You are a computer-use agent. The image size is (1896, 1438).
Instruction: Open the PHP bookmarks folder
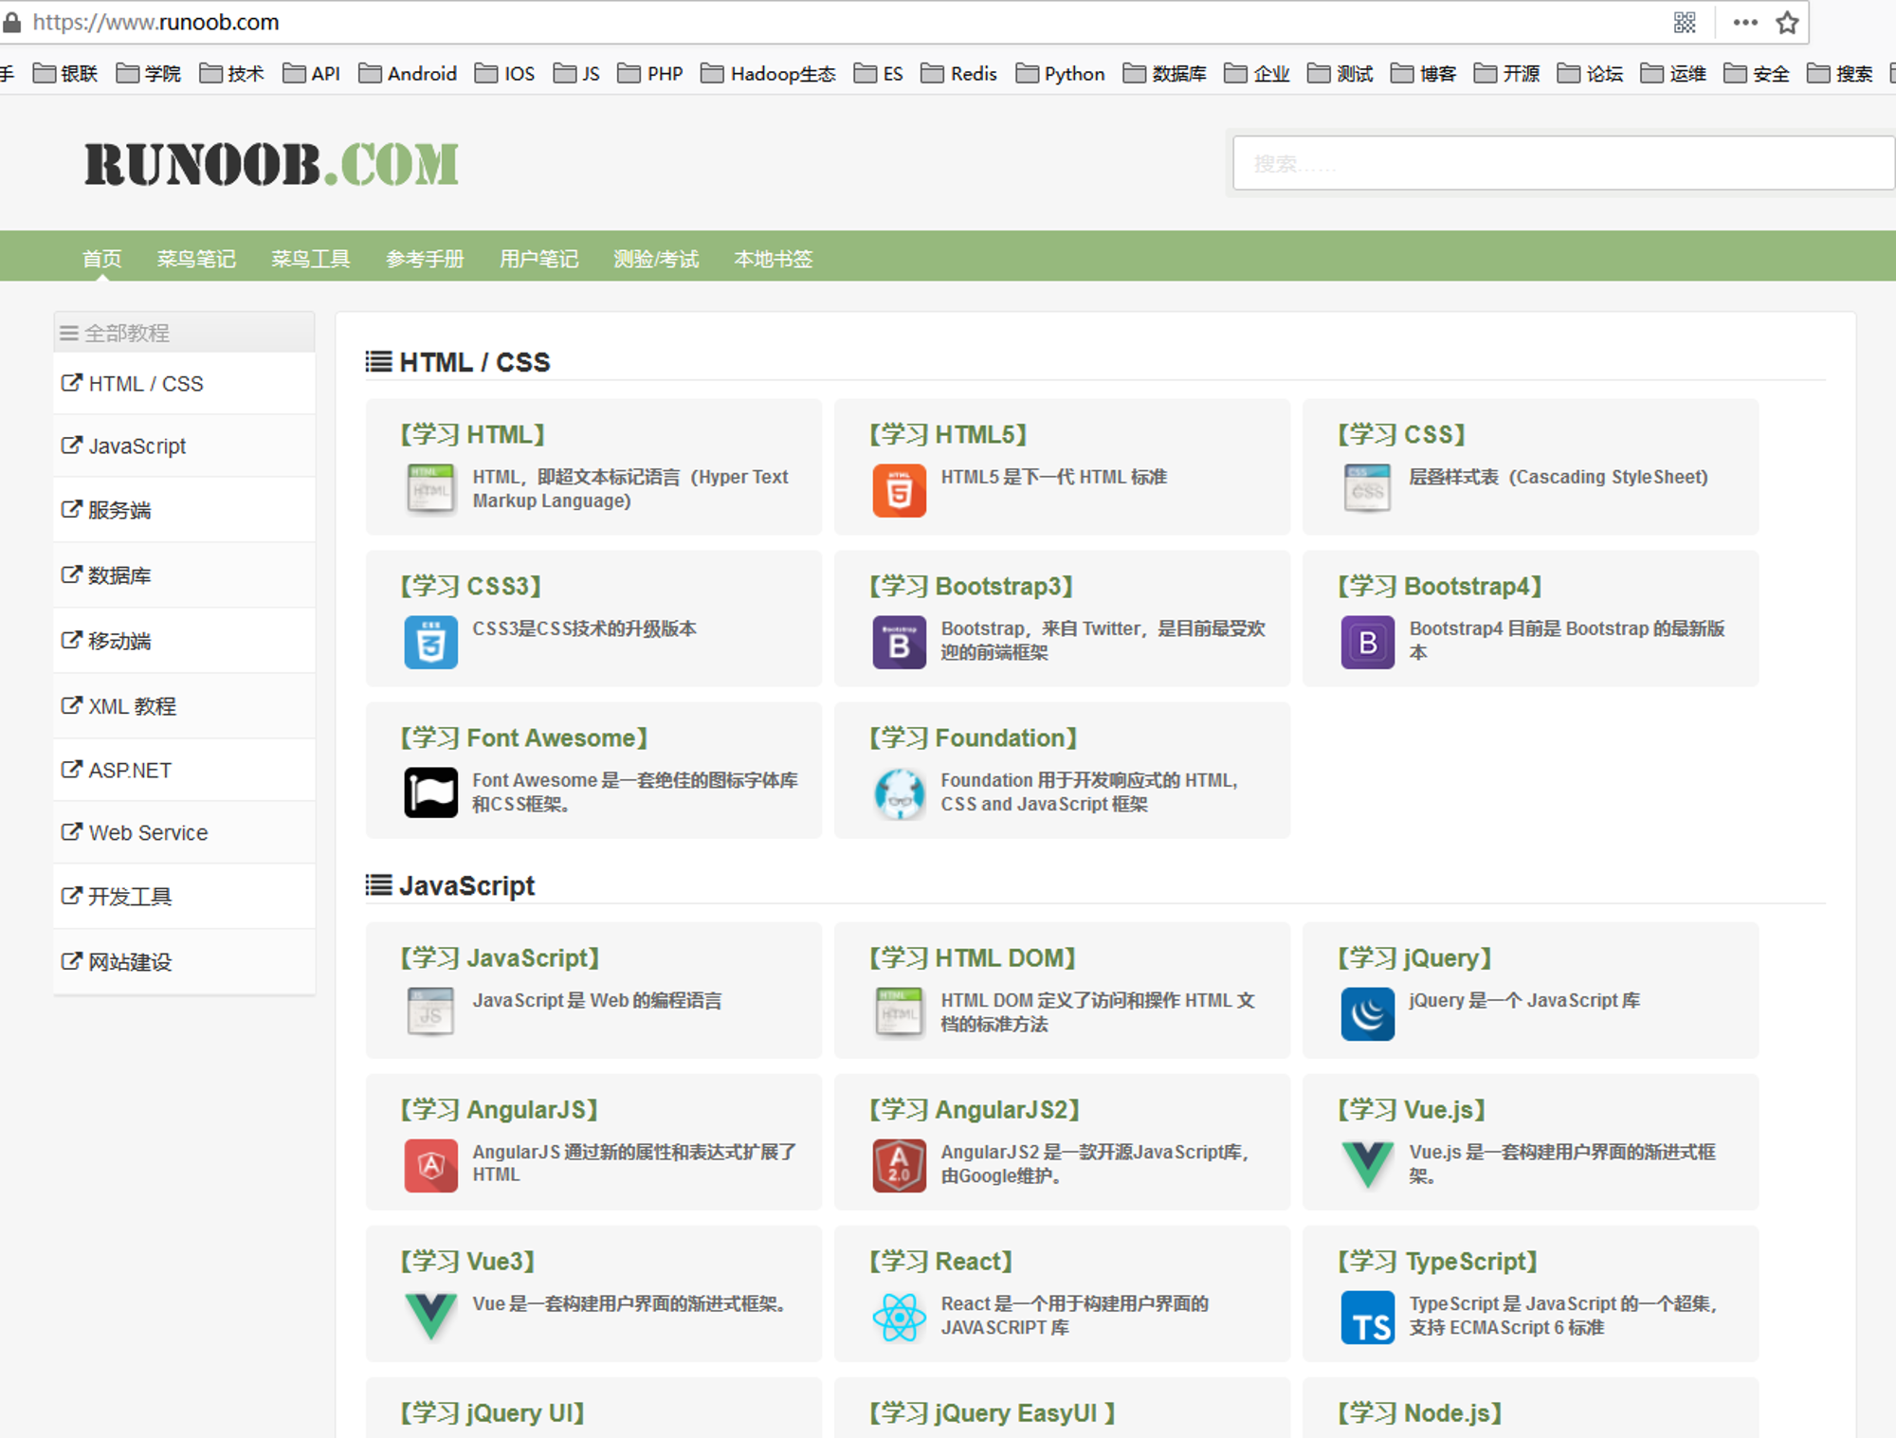pos(650,74)
